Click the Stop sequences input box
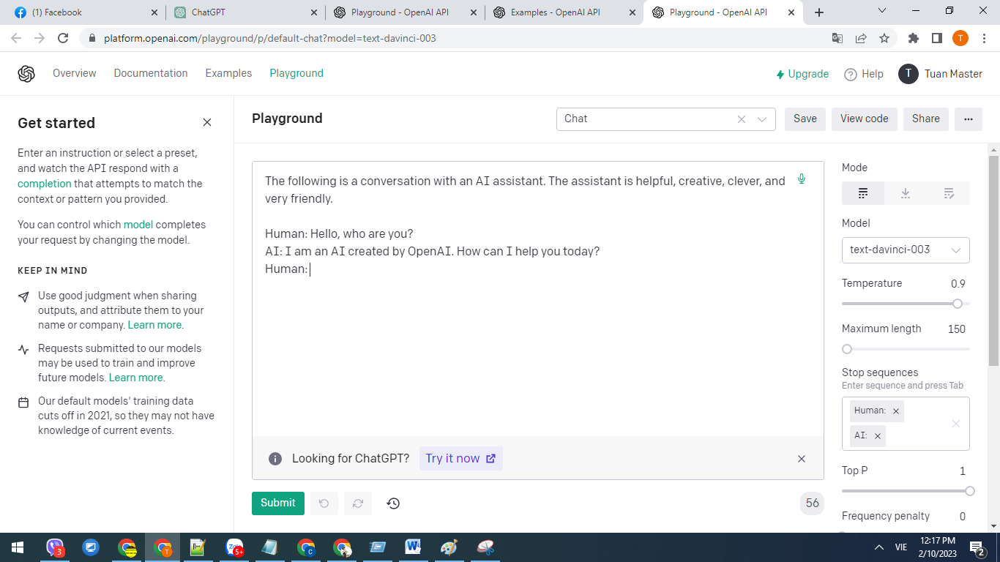The width and height of the screenshot is (1000, 562). (x=906, y=424)
